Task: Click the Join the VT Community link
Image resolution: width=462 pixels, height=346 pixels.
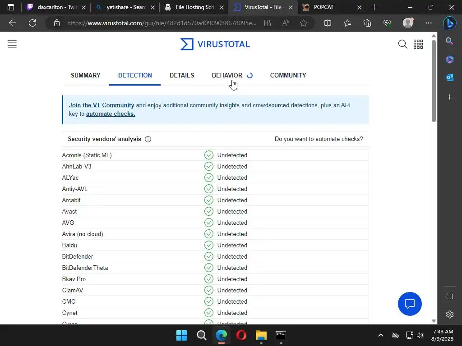Action: coord(102,105)
